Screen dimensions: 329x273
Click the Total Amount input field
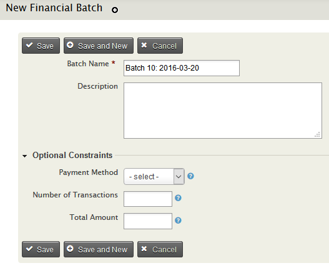pos(148,221)
